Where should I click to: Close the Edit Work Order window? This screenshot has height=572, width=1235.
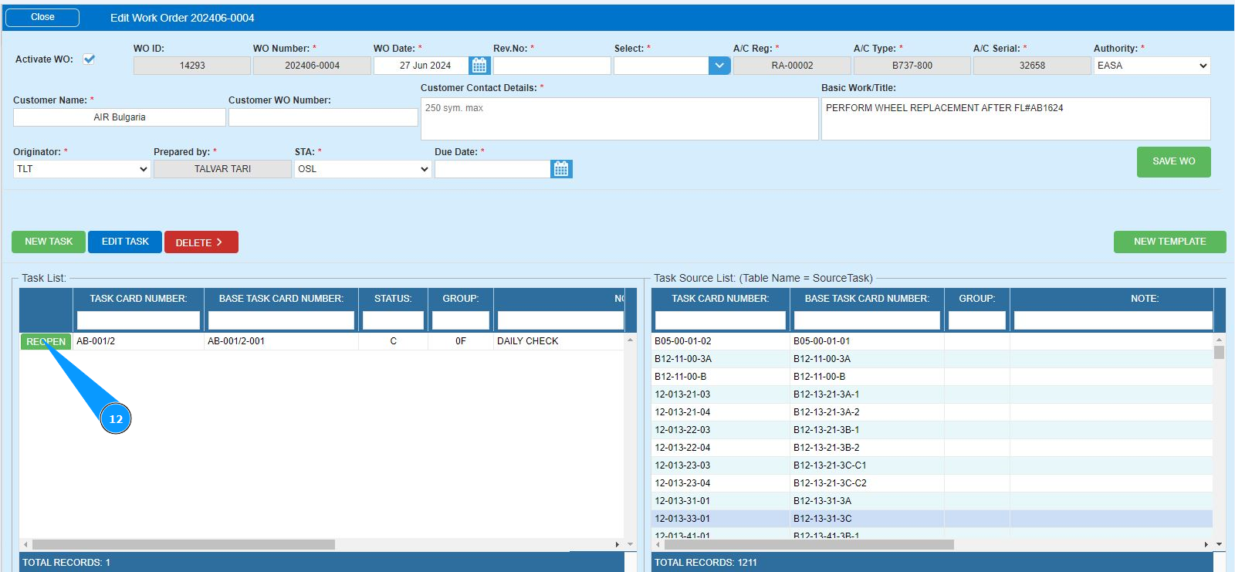(42, 17)
